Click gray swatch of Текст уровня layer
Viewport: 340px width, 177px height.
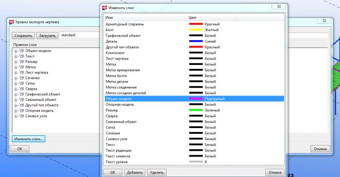click(196, 162)
